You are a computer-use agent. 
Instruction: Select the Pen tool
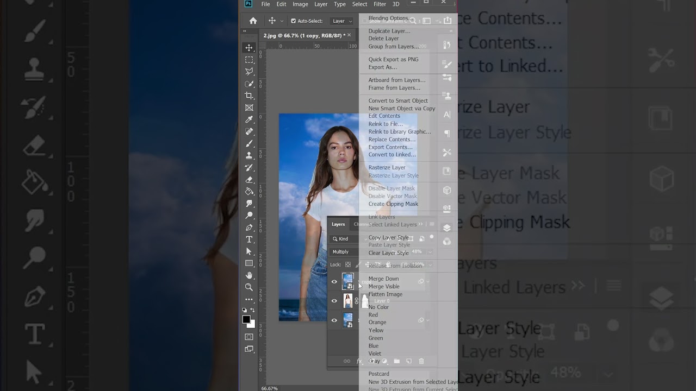pos(249,228)
